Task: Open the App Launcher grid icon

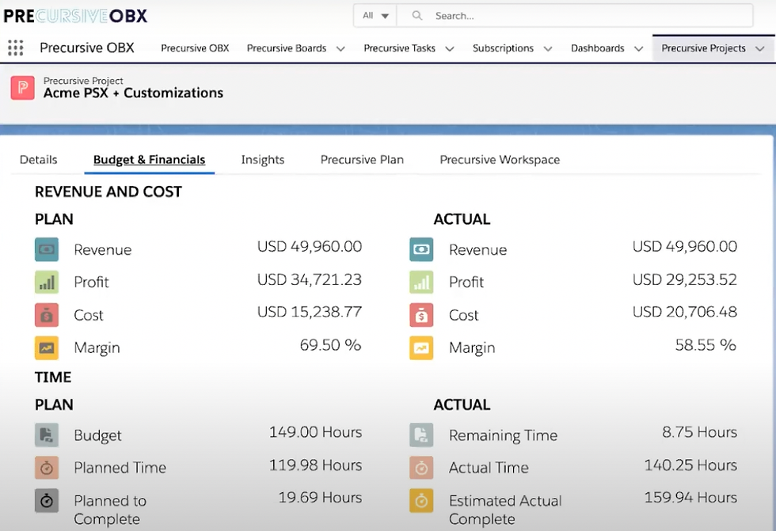Action: [15, 48]
